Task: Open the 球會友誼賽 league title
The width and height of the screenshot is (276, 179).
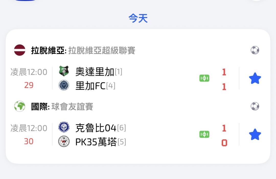Action: 72,106
